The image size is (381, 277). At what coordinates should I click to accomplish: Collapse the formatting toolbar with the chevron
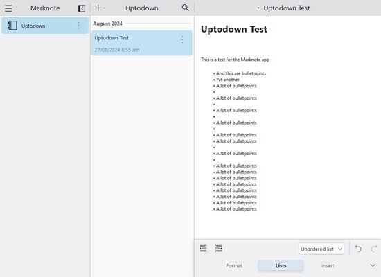click(373, 265)
